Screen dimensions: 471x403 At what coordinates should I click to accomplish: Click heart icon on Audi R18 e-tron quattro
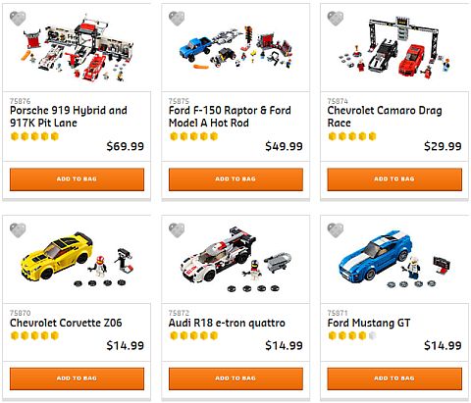[x=177, y=230]
